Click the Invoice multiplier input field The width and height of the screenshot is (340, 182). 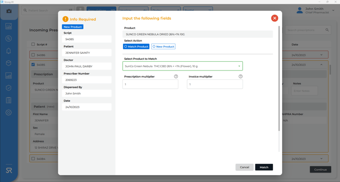[x=215, y=84]
